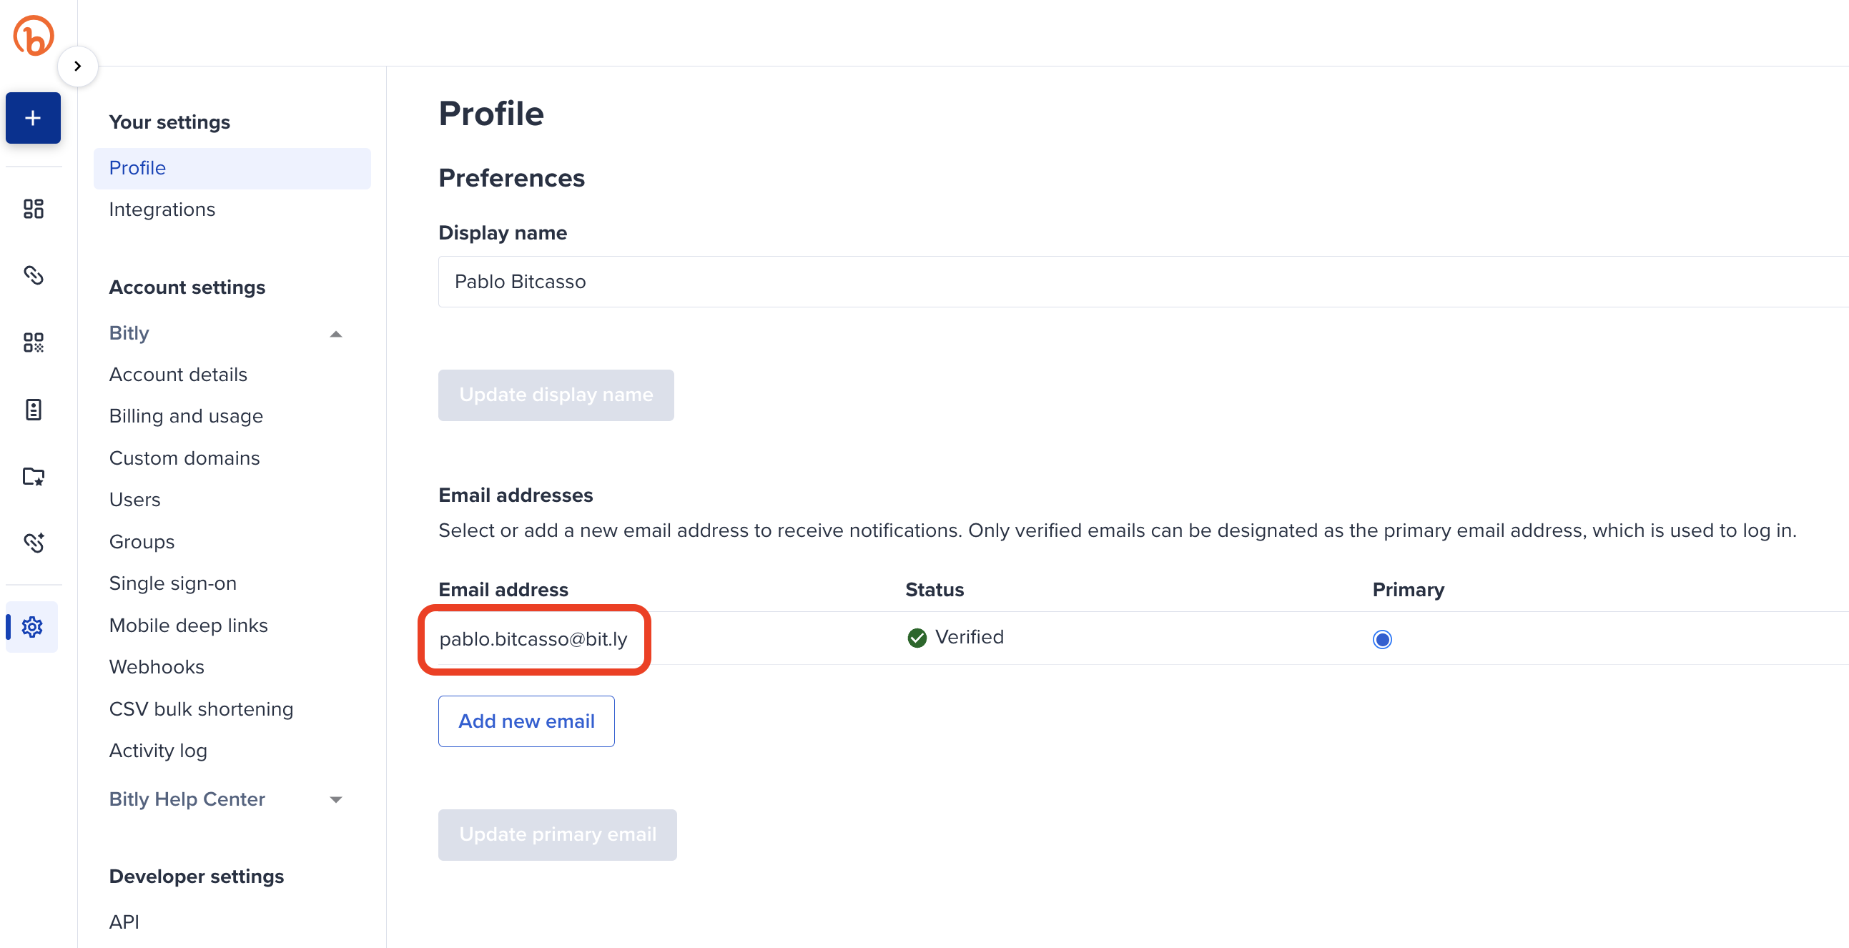Viewport: 1849px width, 948px height.
Task: Open Account details
Action: 178,375
